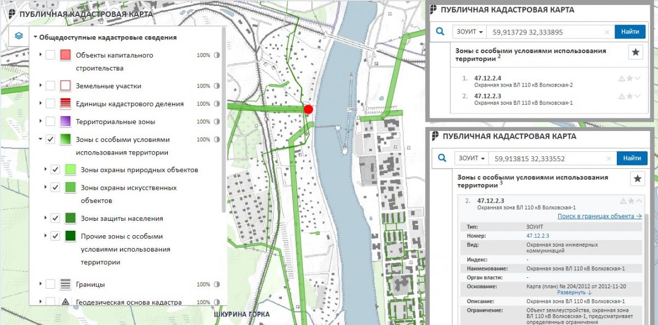Clear the search field containing 59,913729 32,333895
Screen dimensions: 658x325
(x=606, y=32)
